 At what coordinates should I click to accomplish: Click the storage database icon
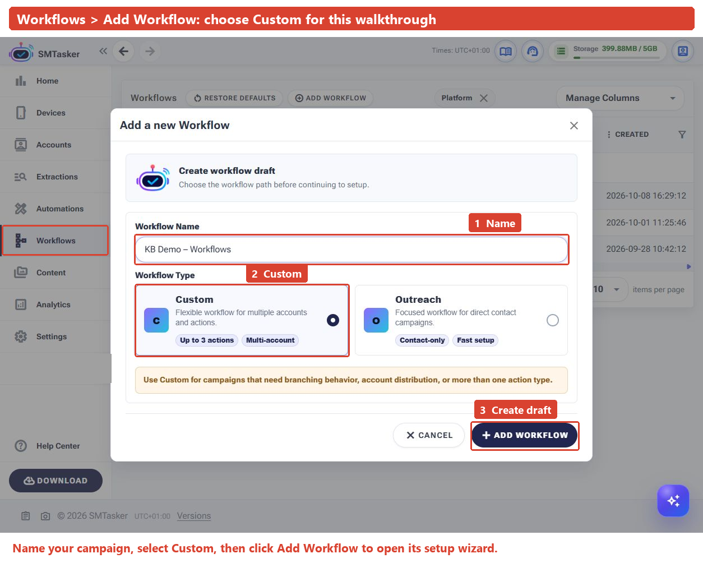click(561, 51)
